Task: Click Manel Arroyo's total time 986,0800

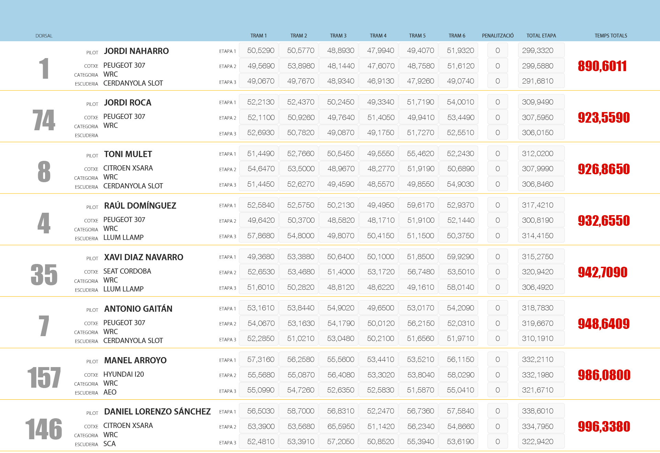Action: (x=604, y=375)
